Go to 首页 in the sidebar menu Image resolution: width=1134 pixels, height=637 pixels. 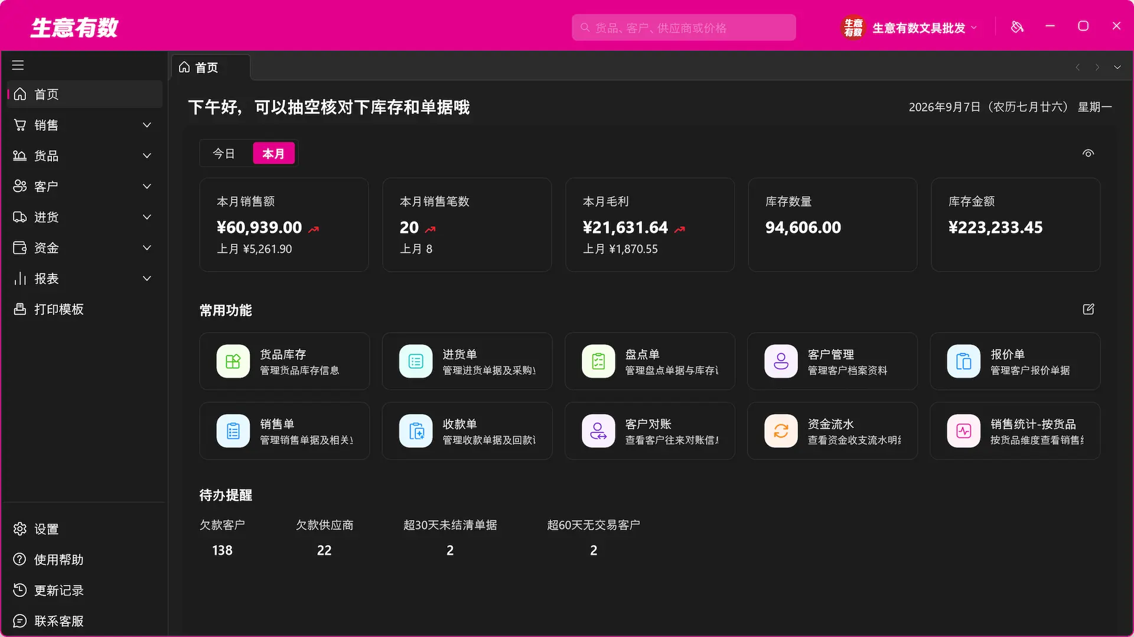(84, 94)
